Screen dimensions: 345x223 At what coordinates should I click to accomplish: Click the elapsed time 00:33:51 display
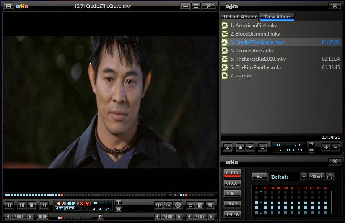[x=101, y=203]
